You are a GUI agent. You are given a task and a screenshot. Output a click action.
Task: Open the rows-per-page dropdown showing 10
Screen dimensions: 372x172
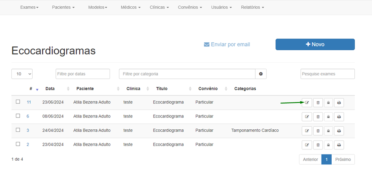coord(22,74)
